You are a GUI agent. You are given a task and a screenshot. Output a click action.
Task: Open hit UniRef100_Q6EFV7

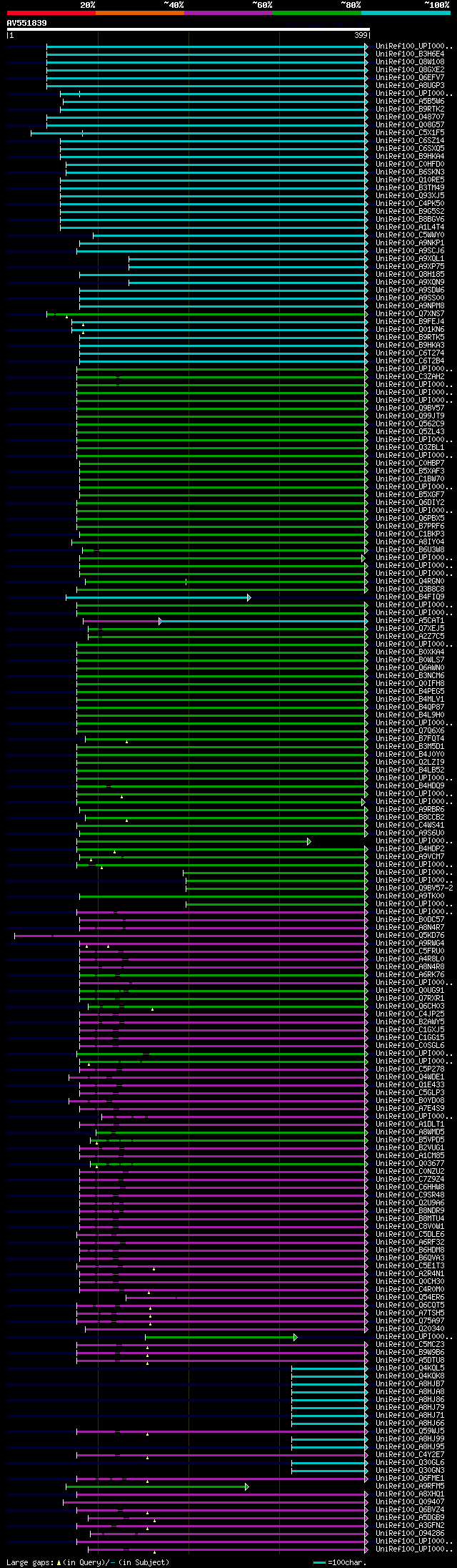(x=410, y=77)
